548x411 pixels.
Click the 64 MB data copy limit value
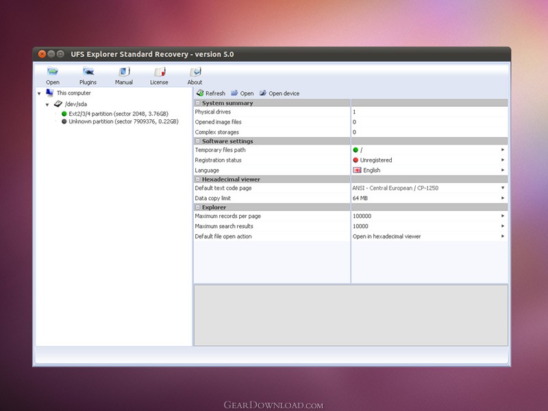[x=360, y=198]
